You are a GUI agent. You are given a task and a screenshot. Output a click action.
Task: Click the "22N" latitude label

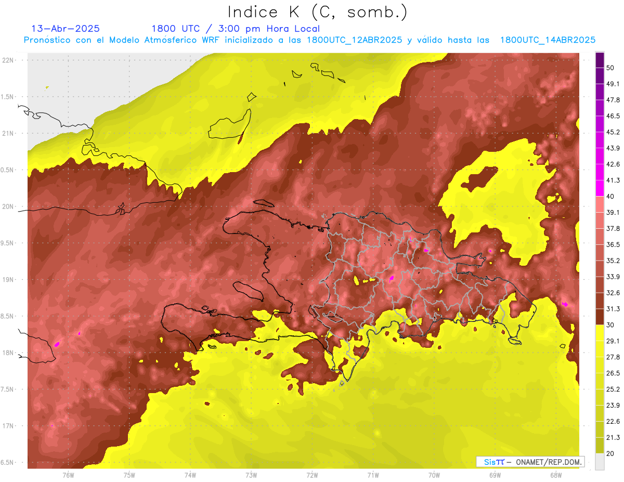coord(8,60)
